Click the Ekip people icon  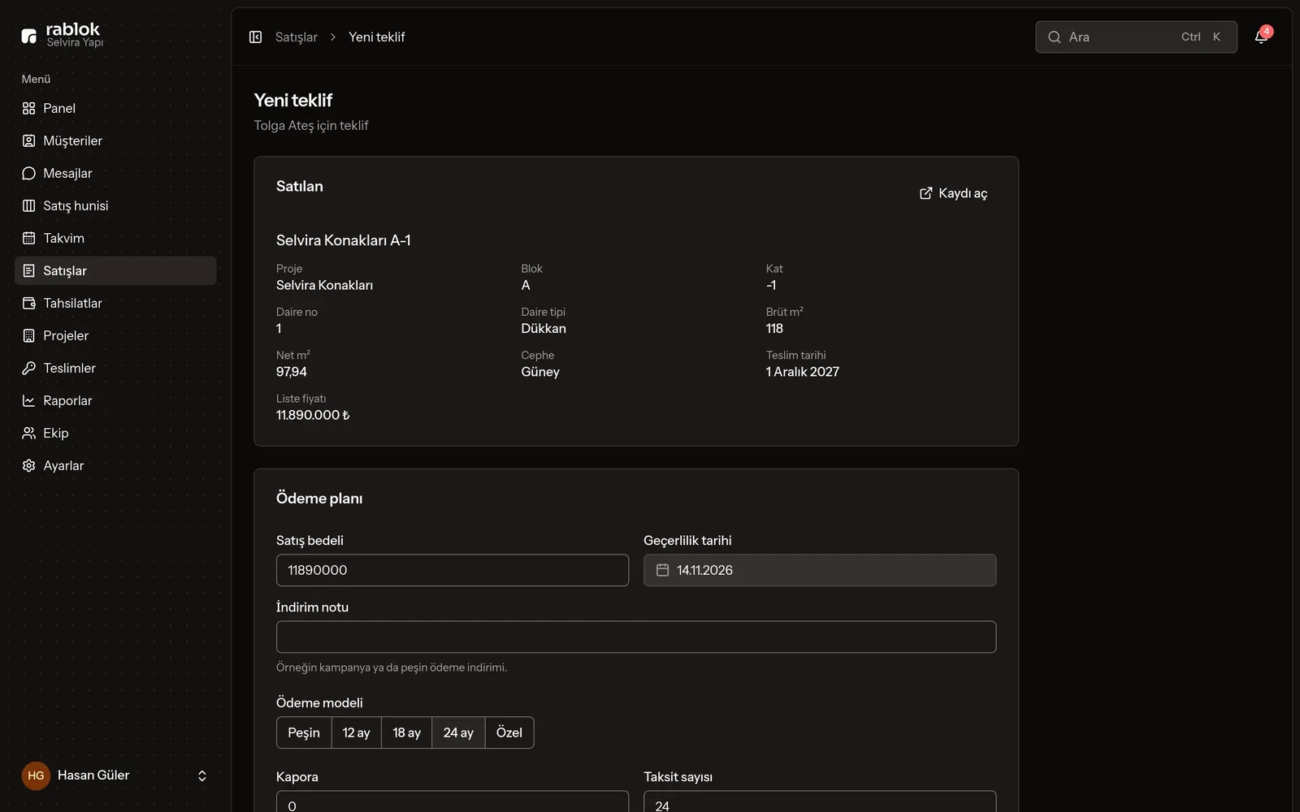coord(29,433)
